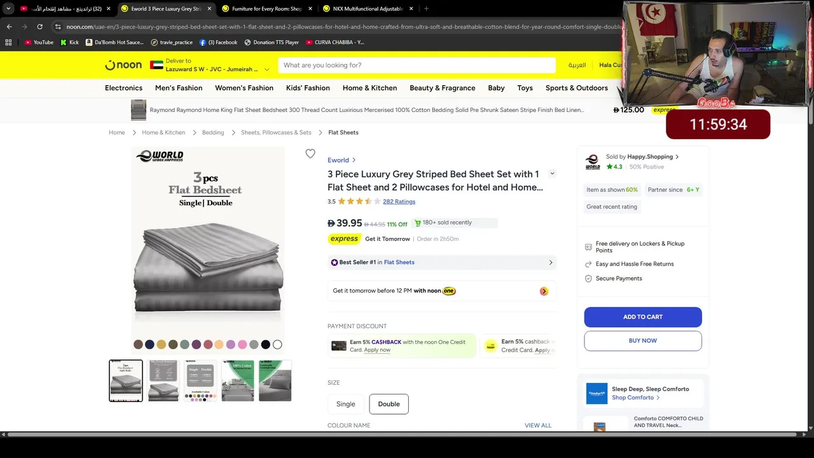Open the Electronics category menu
The image size is (814, 458).
pyautogui.click(x=123, y=88)
